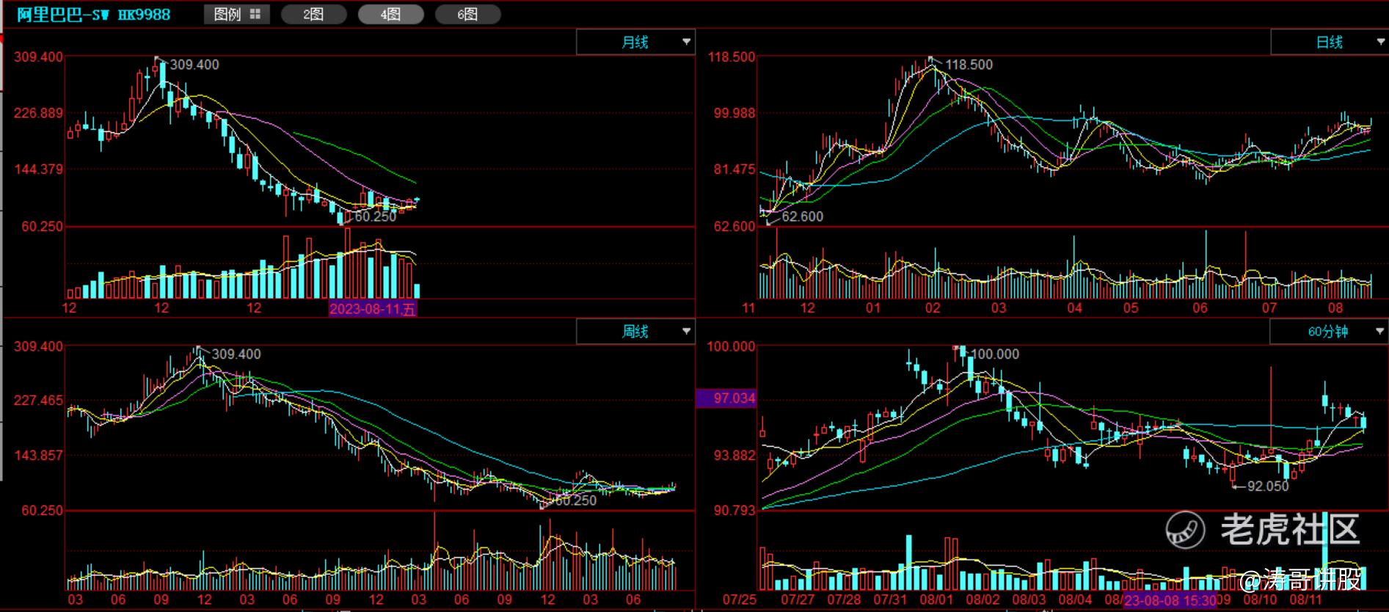Expand the 周线 period dropdown

click(635, 332)
